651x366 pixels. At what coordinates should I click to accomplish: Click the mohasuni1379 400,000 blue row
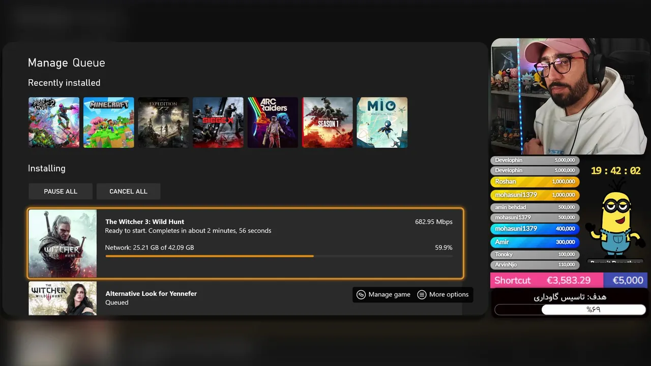tap(535, 229)
